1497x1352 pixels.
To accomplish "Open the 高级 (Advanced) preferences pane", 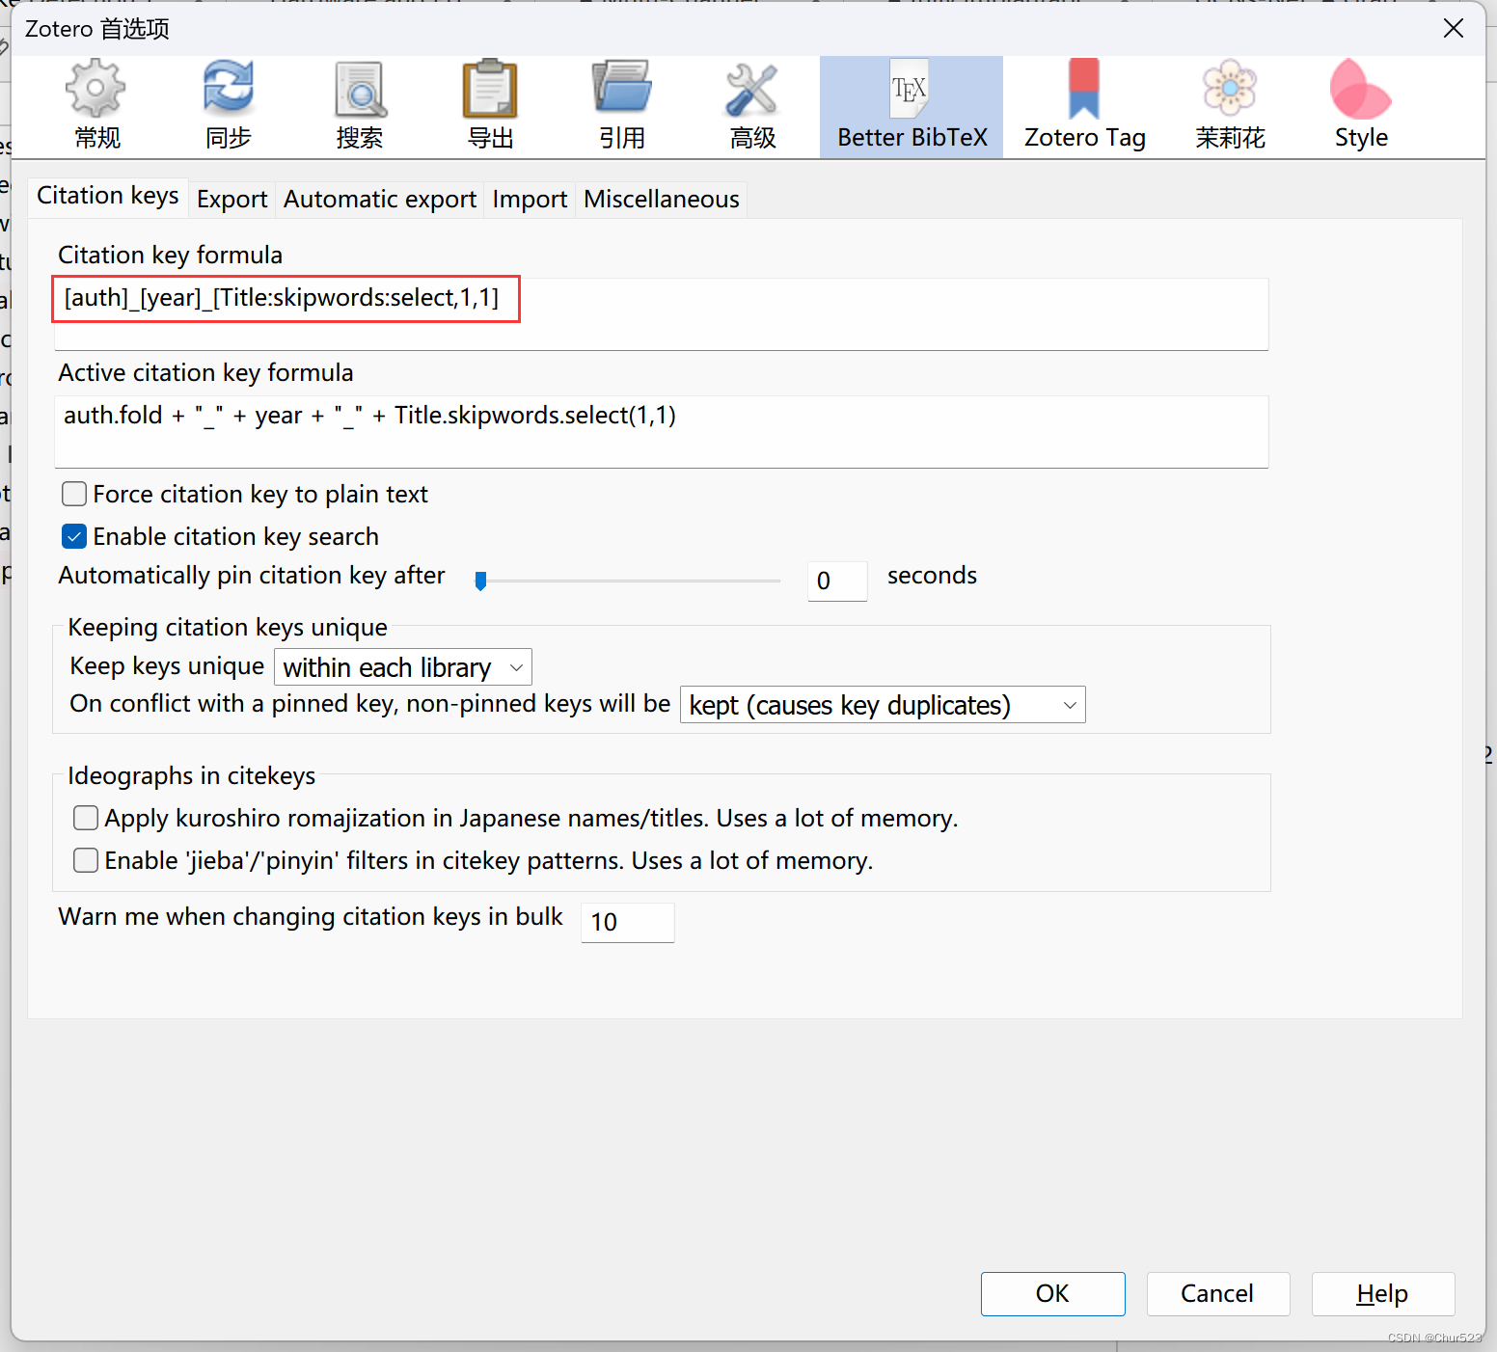I will coord(753,106).
